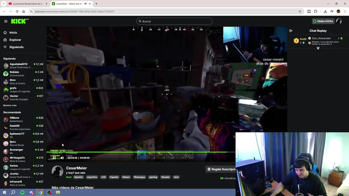349x196 pixels.
Task: Select the fitnessguy tag
Action: 139,177
